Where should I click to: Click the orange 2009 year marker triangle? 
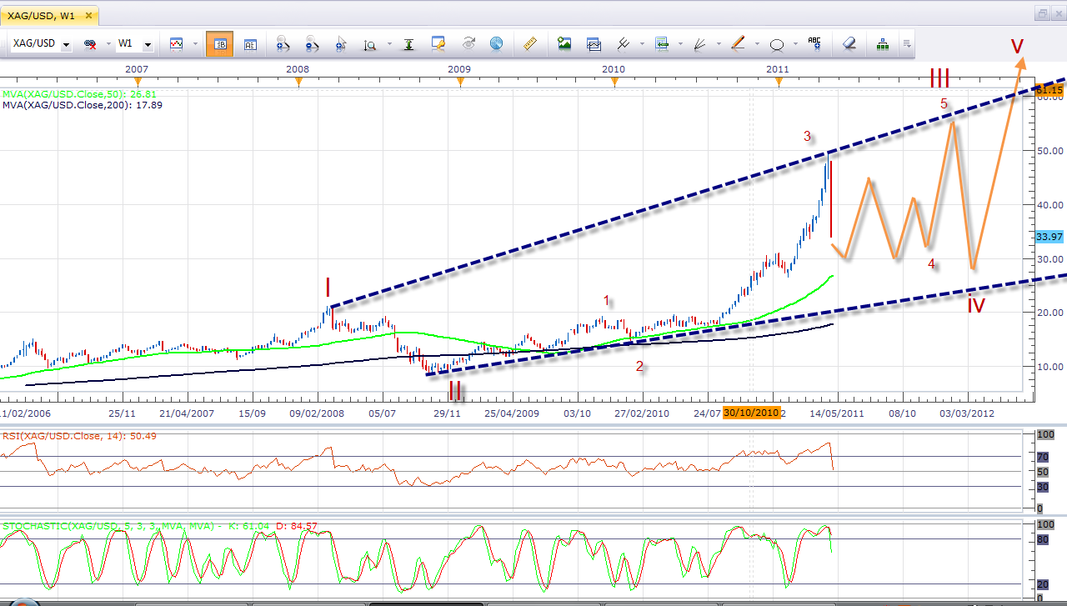[459, 82]
